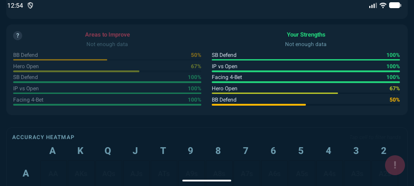The height and width of the screenshot is (186, 414).
Task: Click the shield icon in status bar
Action: (31, 5)
